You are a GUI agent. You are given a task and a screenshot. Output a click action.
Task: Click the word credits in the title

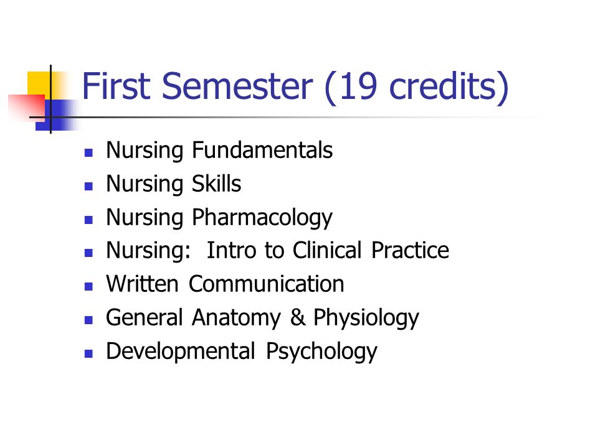coord(442,86)
